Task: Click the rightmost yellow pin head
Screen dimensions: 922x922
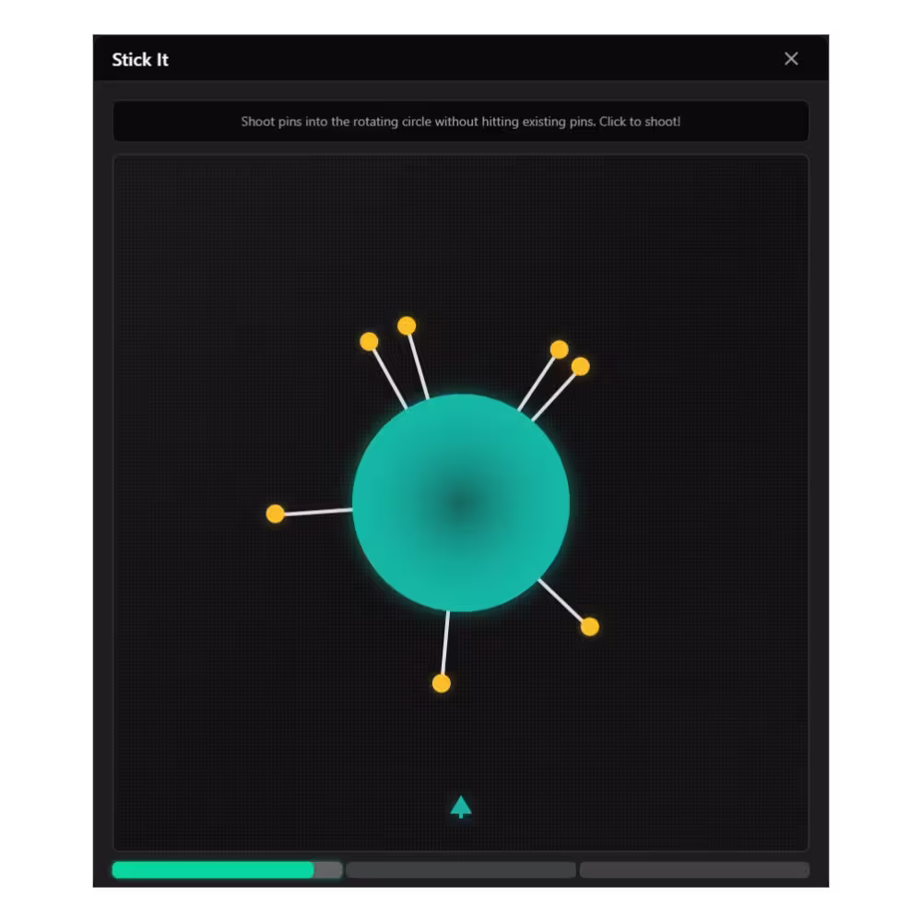Action: pos(590,627)
